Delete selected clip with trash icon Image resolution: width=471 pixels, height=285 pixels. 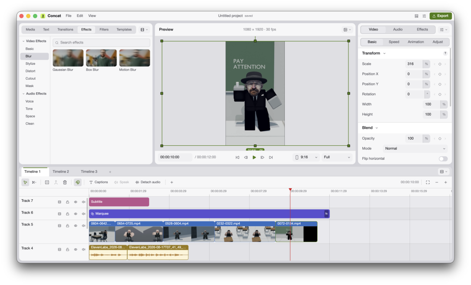(65, 182)
